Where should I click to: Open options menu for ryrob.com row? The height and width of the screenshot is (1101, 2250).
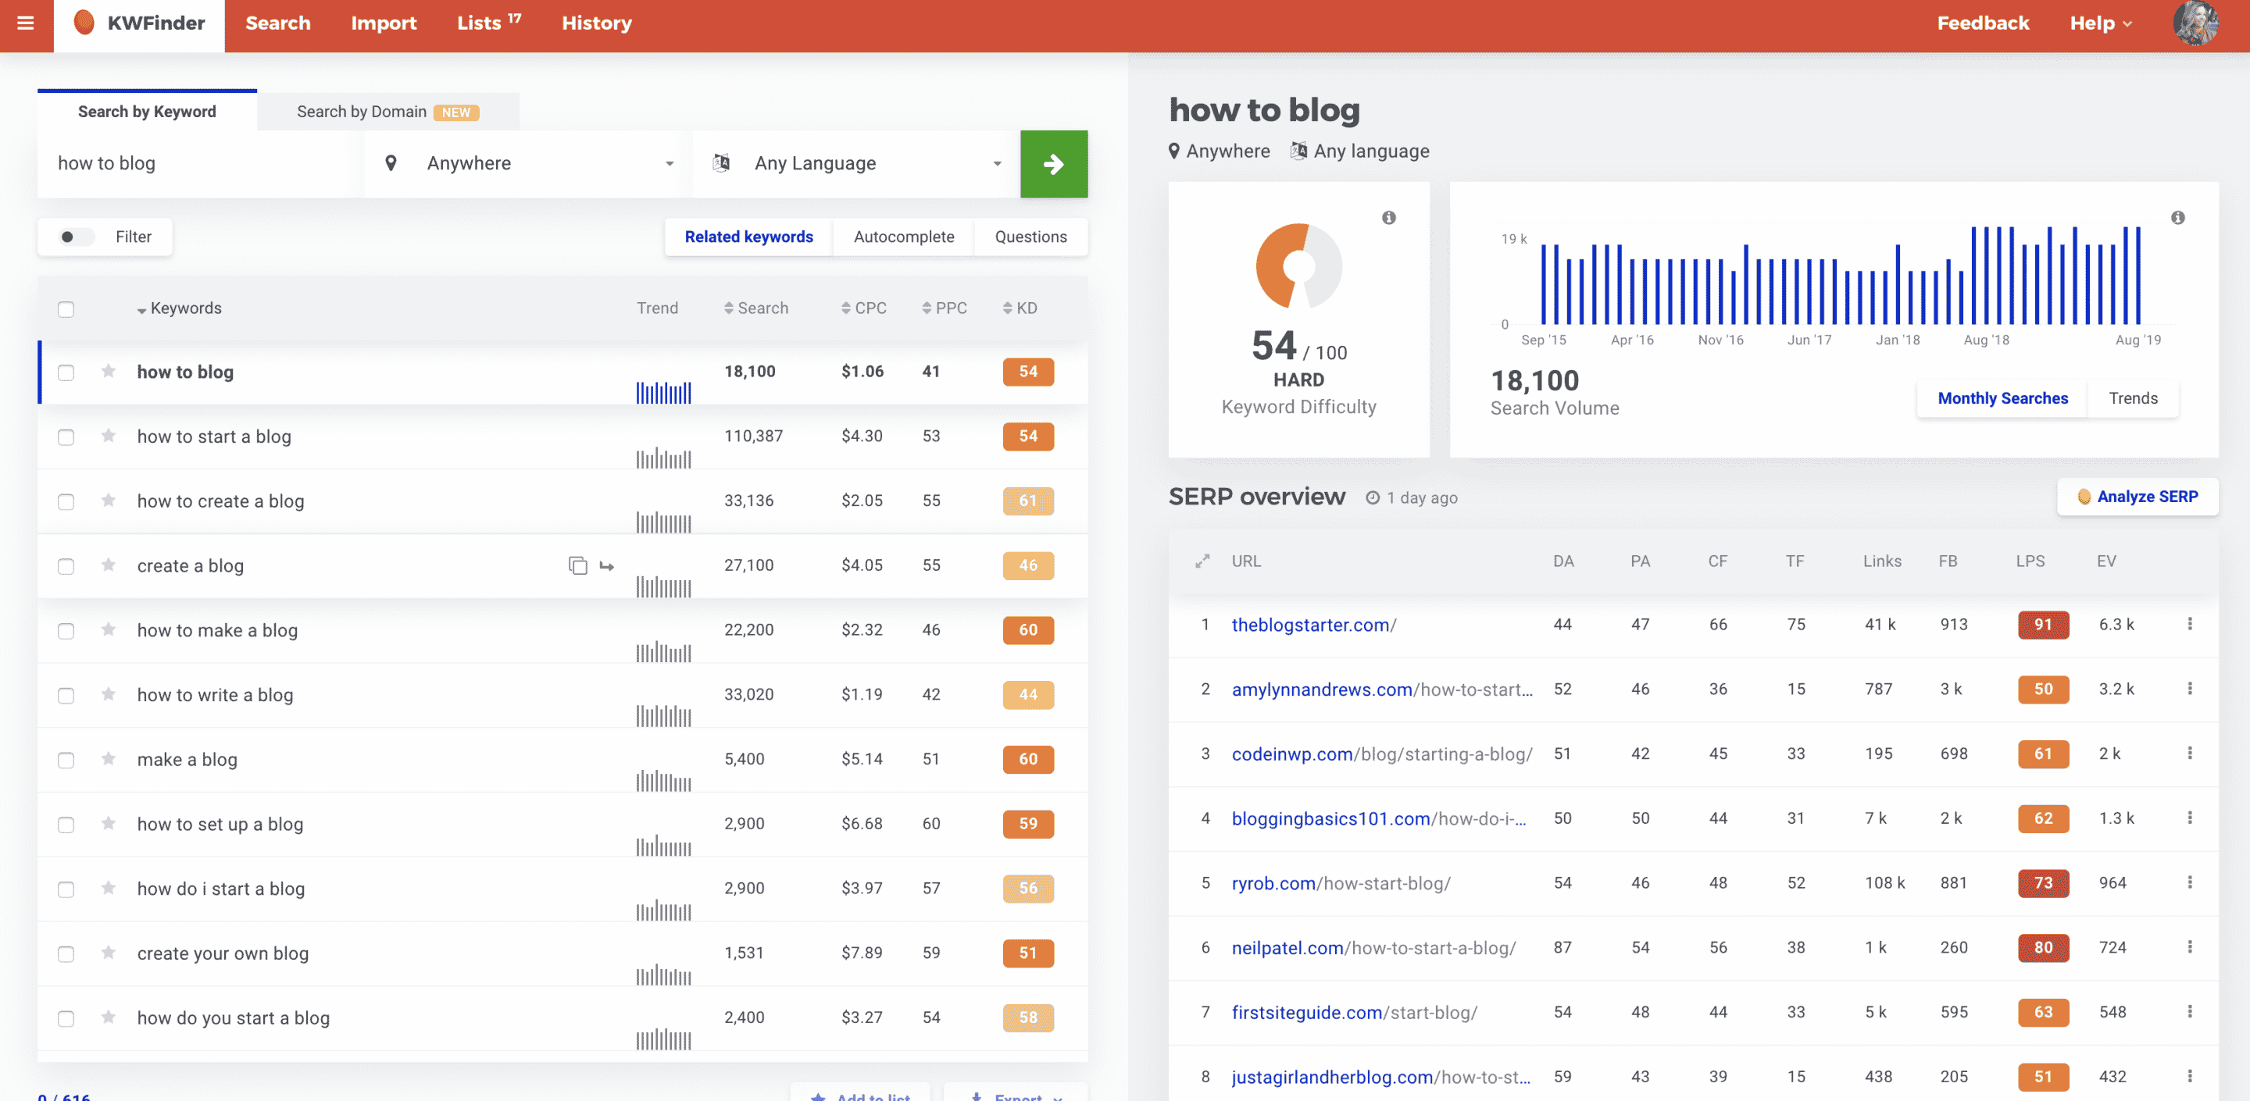coord(2190,882)
